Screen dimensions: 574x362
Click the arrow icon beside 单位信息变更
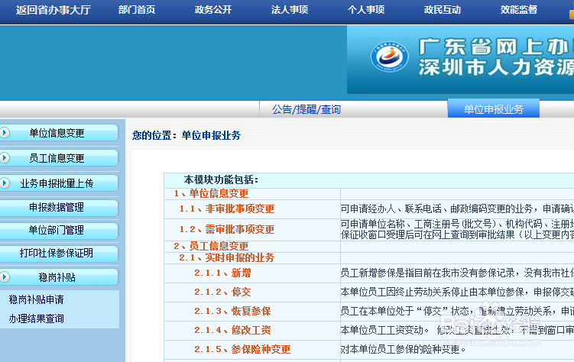pos(5,132)
